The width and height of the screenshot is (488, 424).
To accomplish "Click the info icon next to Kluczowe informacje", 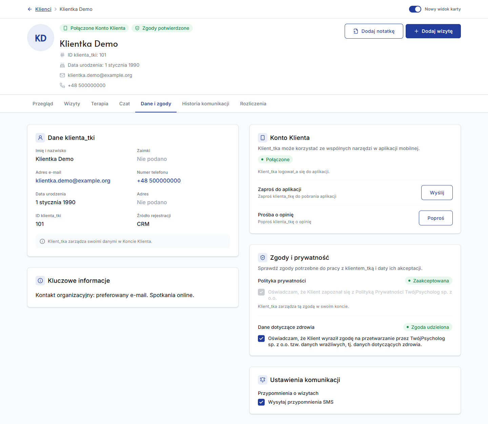I will [x=40, y=281].
